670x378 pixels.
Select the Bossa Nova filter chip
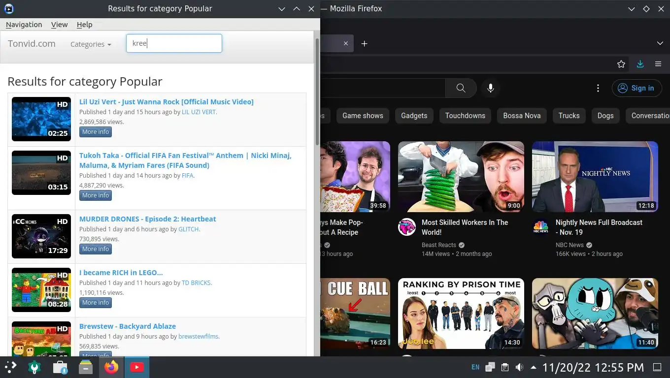coord(522,116)
